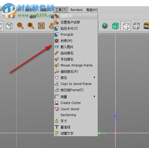Open the 工具(T) menu
Screen dimensions: 149x148
(61, 10)
